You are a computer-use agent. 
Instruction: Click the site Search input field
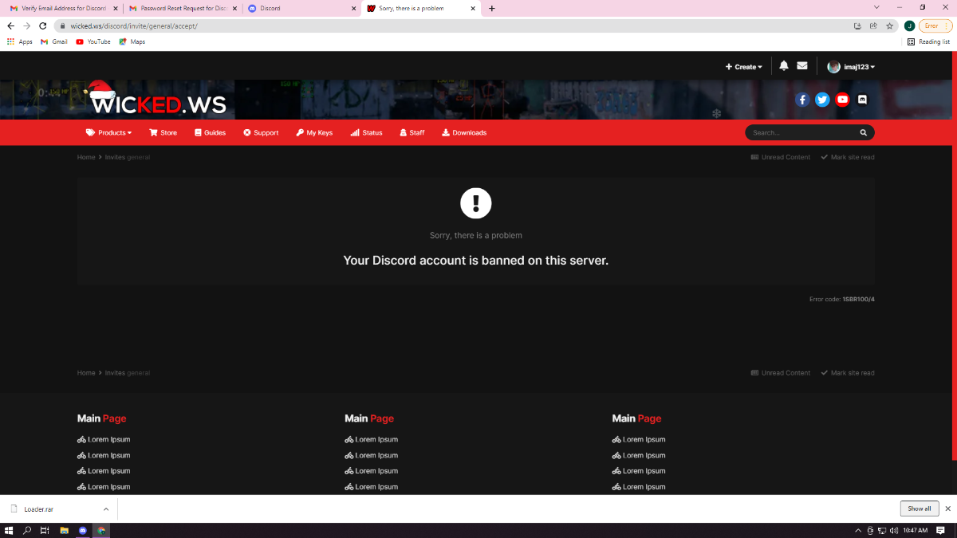[x=801, y=133]
